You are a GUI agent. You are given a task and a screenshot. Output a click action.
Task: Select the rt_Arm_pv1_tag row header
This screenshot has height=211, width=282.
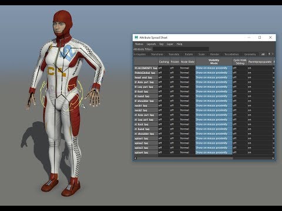click(146, 115)
